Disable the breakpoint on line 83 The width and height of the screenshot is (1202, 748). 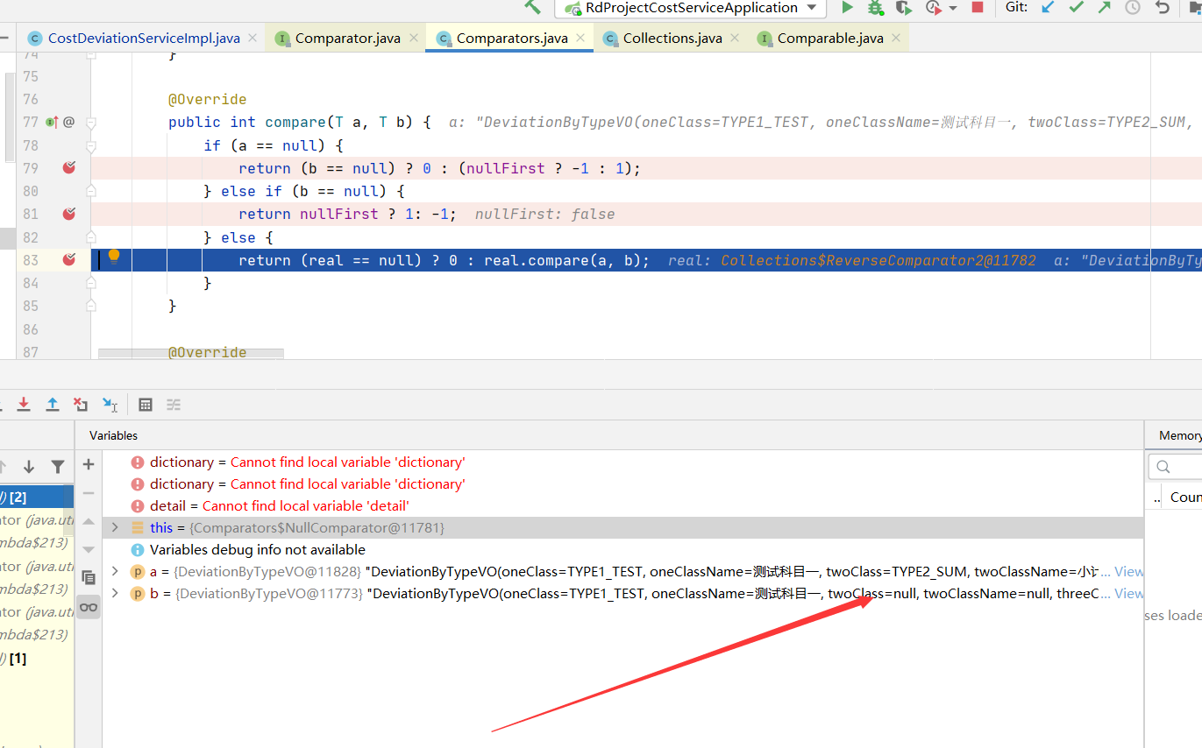pyautogui.click(x=68, y=259)
